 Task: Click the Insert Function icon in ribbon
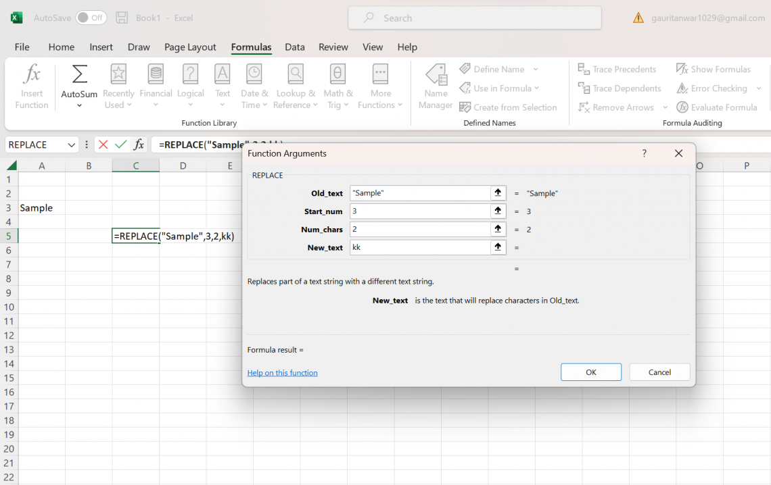coord(32,86)
